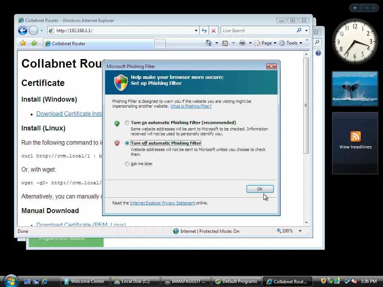Click the IE Back navigation button
Image resolution: width=383 pixels, height=287 pixels.
[22, 31]
